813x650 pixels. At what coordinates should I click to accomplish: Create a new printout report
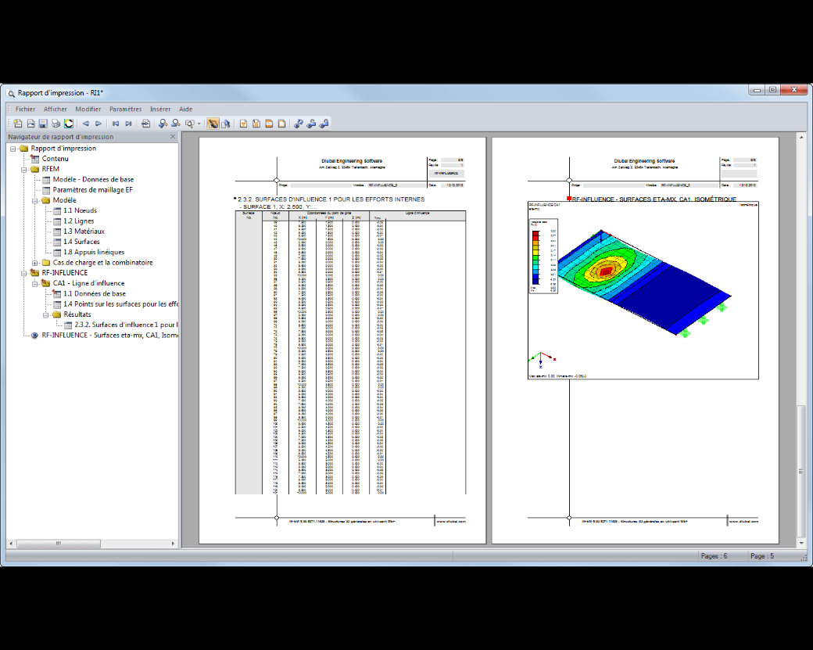point(18,124)
